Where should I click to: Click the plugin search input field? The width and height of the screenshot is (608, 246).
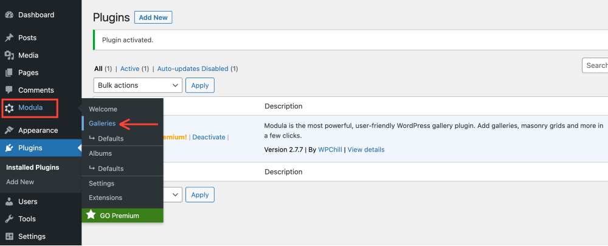point(596,65)
